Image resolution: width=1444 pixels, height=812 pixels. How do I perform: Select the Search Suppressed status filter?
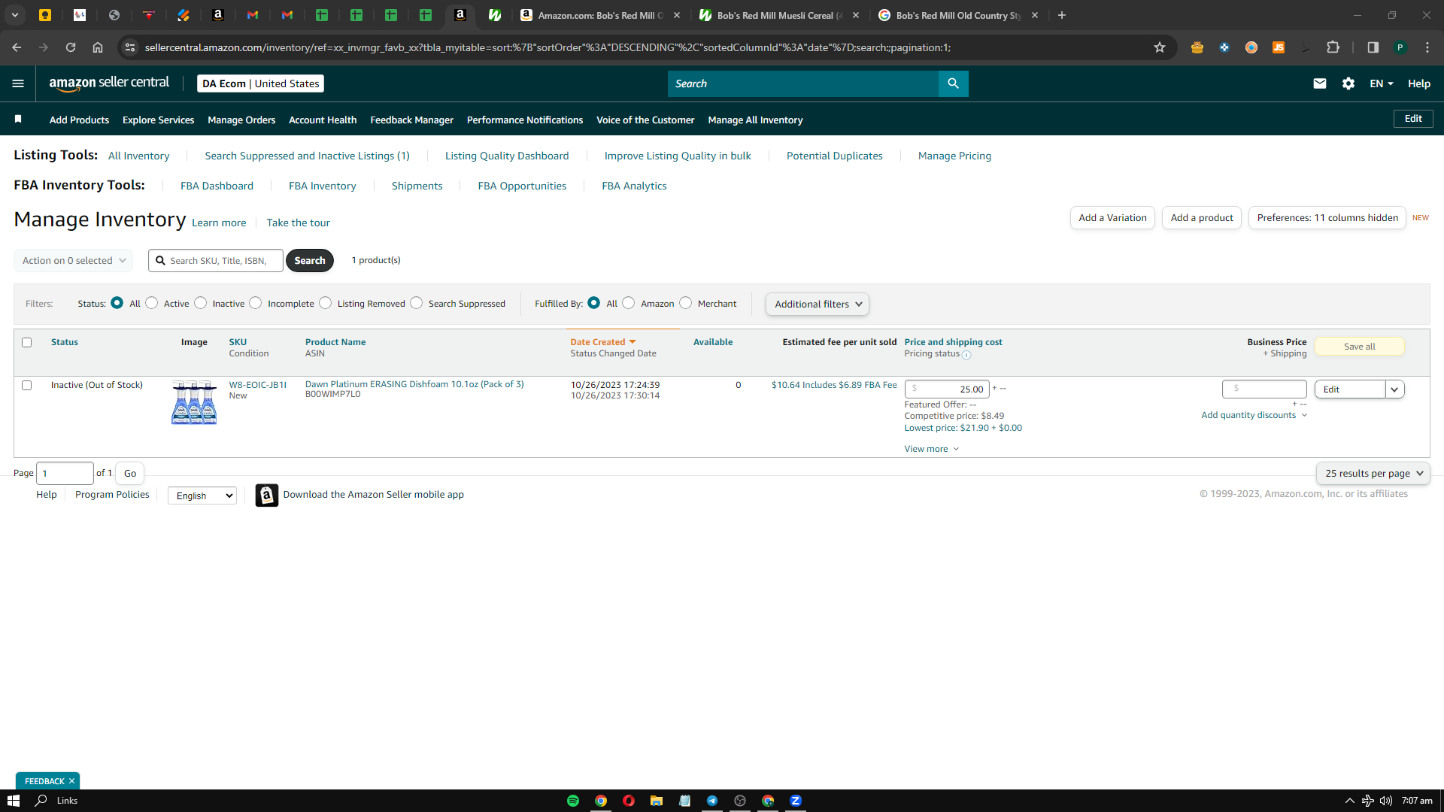[x=417, y=303]
